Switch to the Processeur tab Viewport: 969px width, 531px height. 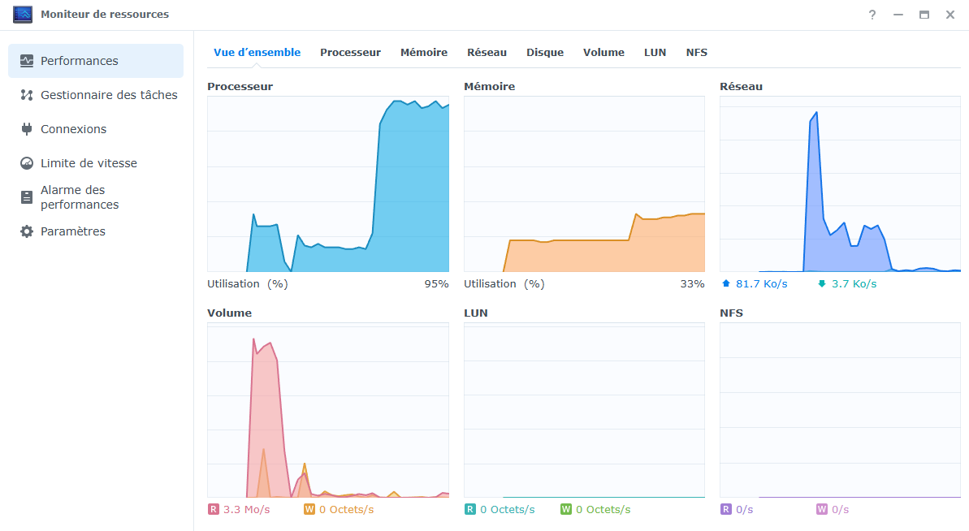tap(350, 52)
